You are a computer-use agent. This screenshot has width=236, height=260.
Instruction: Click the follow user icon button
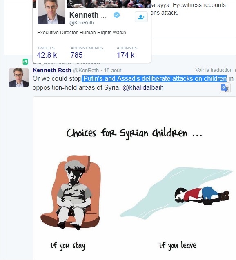[141, 17]
